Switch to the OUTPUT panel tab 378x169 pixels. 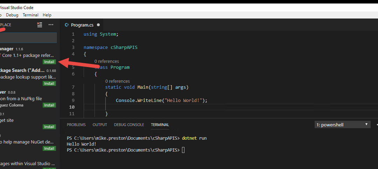click(x=100, y=125)
